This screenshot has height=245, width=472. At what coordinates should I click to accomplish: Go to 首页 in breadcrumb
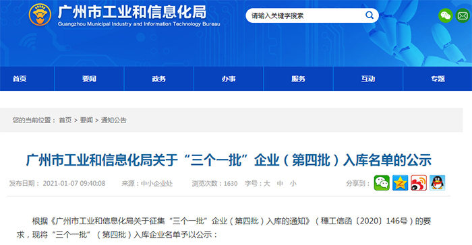[65, 120]
